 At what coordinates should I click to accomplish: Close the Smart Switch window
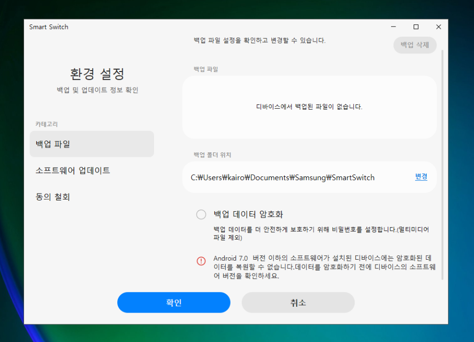point(439,27)
